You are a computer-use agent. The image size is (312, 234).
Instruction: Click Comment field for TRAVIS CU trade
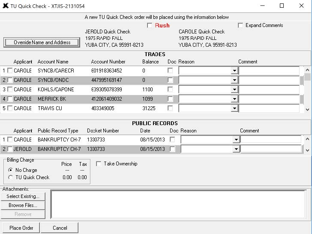pos(269,108)
